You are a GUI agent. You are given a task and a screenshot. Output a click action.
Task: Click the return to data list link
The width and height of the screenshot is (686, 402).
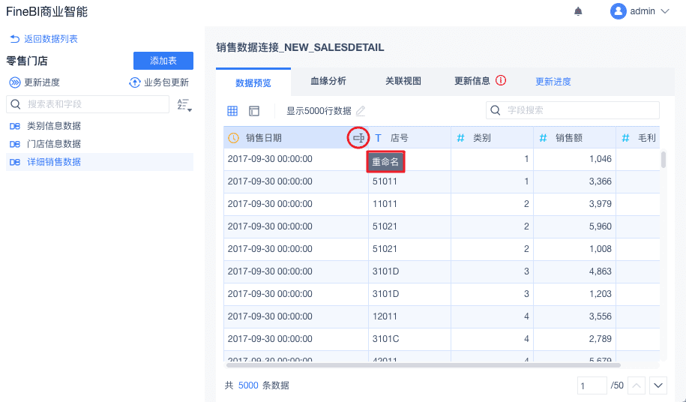tap(44, 39)
